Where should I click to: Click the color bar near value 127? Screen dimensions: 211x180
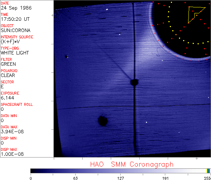coord(121,171)
